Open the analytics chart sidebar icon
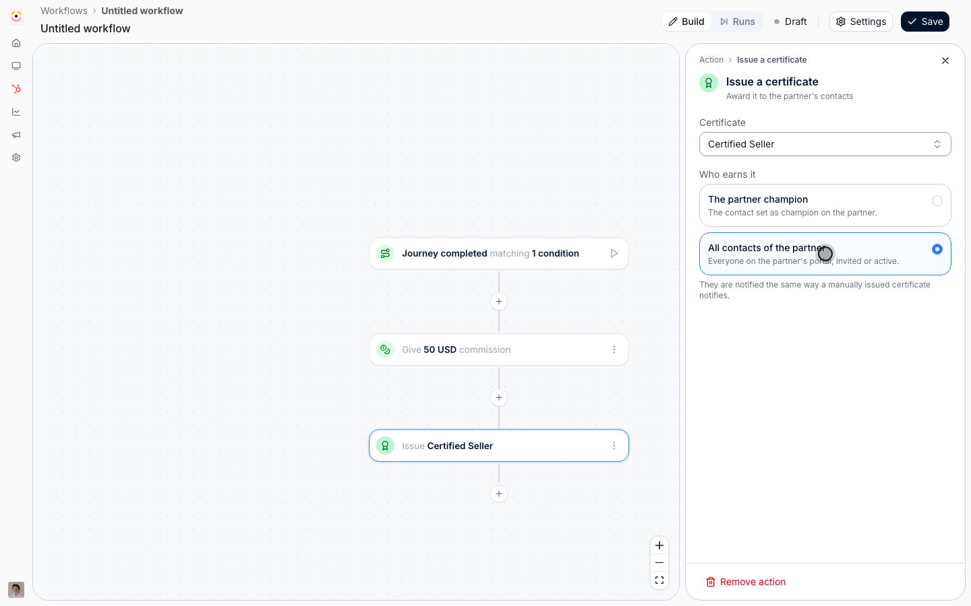The height and width of the screenshot is (606, 971). 16,112
